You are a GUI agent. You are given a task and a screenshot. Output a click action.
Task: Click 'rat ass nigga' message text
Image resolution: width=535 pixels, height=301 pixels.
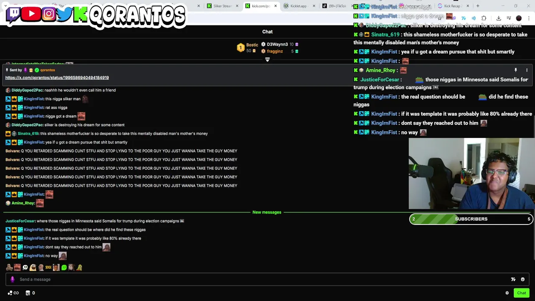pos(56,108)
